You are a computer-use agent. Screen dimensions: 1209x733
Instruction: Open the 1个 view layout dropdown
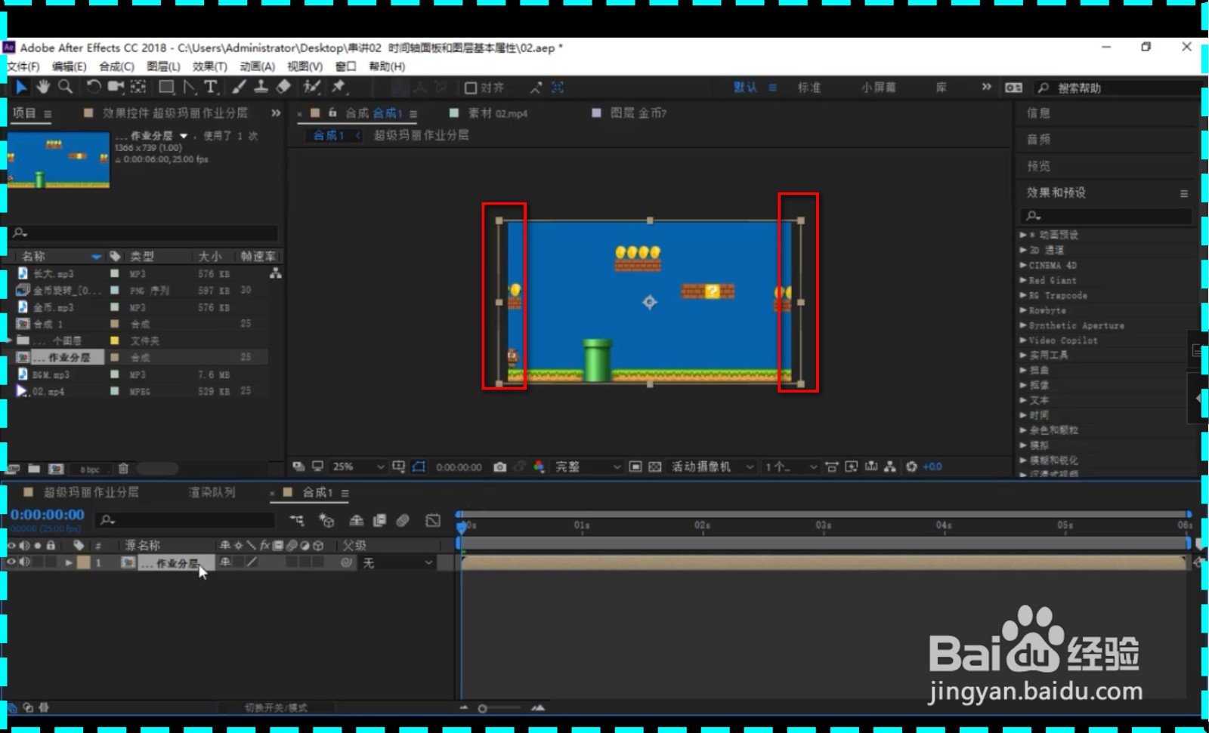point(790,467)
